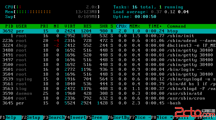Sort by TIME+ column header

pos(155,26)
